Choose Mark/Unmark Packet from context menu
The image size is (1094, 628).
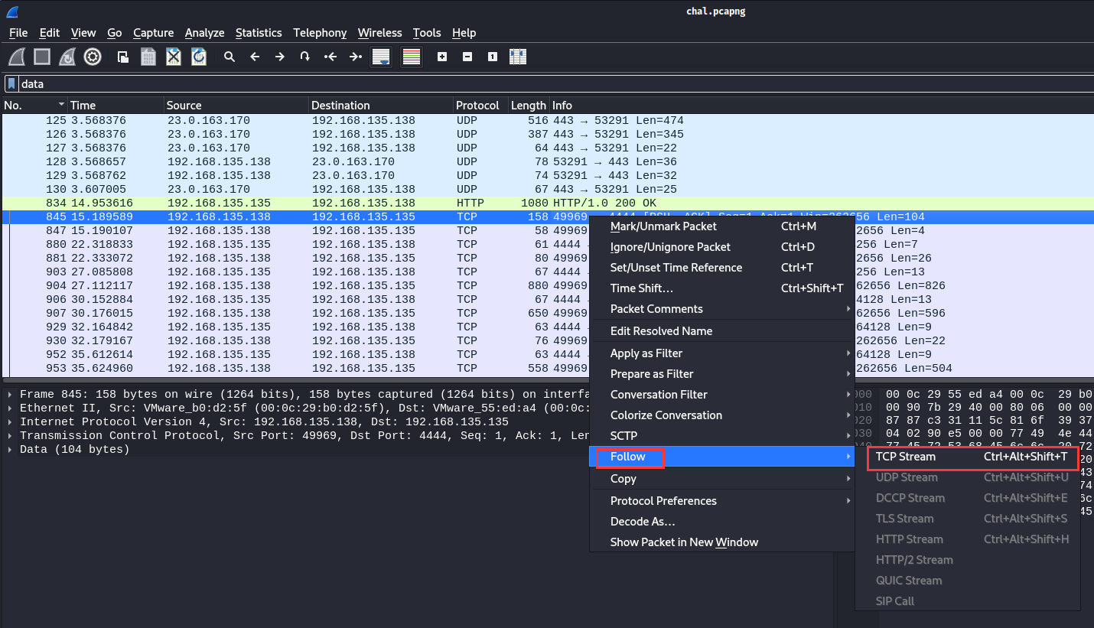pos(721,226)
